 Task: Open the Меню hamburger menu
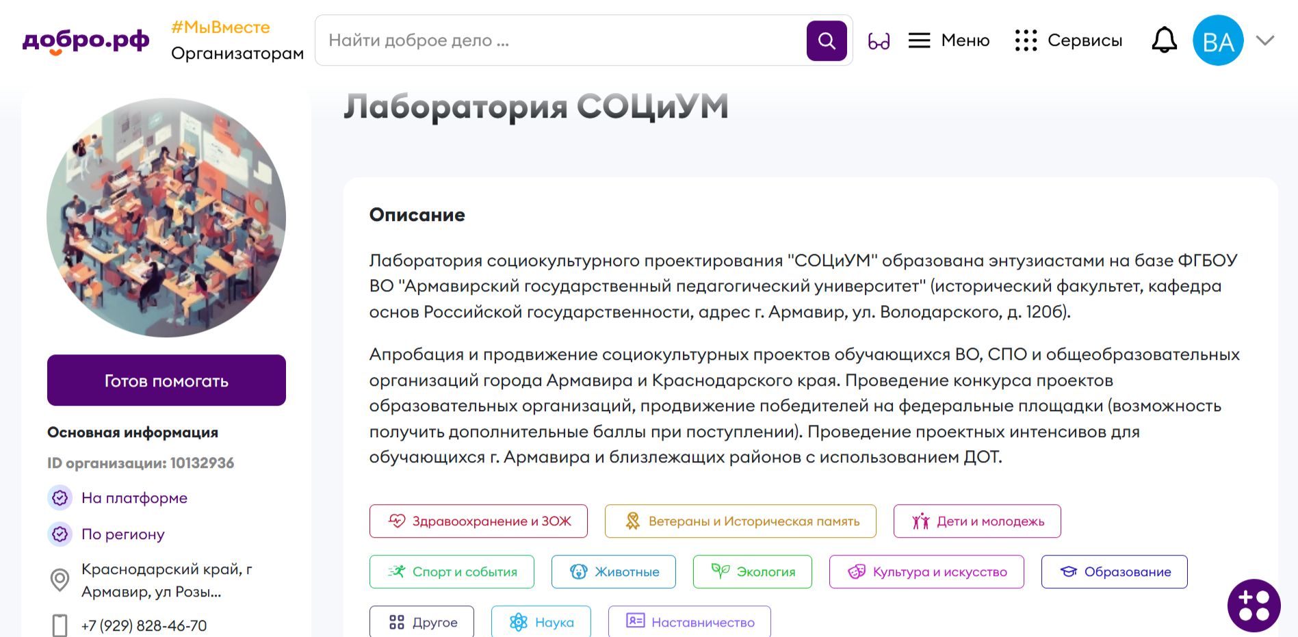click(x=948, y=40)
